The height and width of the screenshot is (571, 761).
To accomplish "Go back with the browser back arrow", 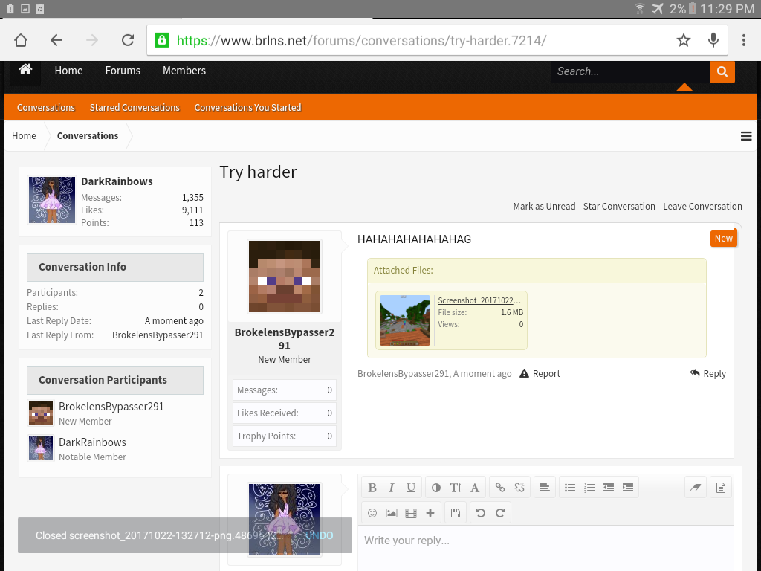I will click(56, 40).
